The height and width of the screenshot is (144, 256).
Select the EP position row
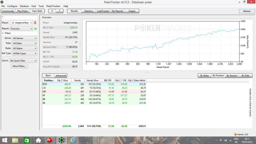(x=94, y=95)
